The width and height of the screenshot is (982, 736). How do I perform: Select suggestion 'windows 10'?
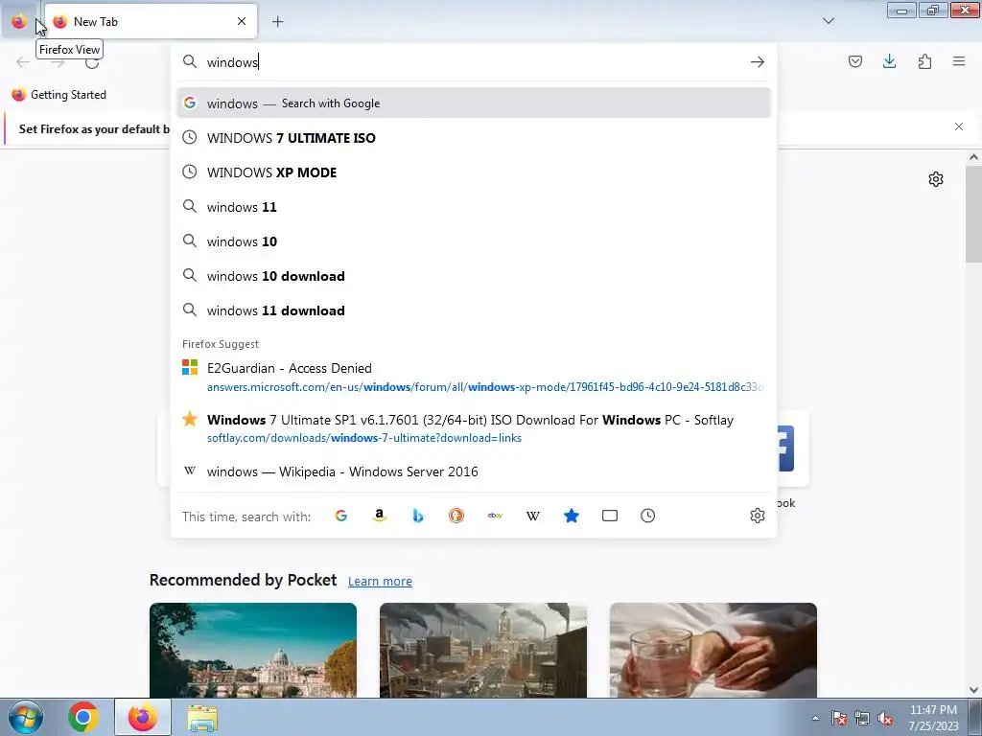(x=474, y=241)
